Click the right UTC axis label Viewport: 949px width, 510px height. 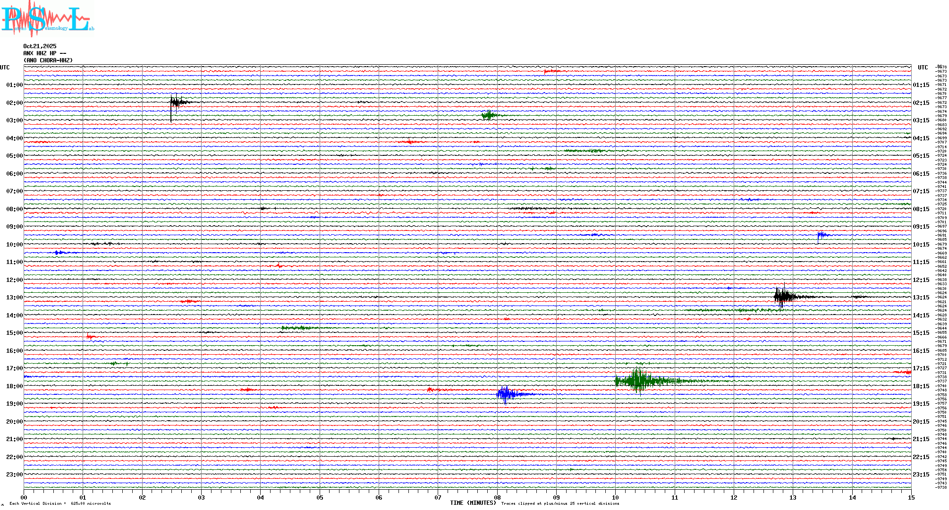(x=923, y=68)
